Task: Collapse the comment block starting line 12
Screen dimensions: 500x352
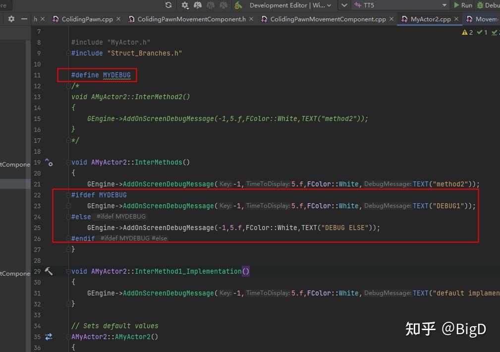Action: tap(68, 86)
